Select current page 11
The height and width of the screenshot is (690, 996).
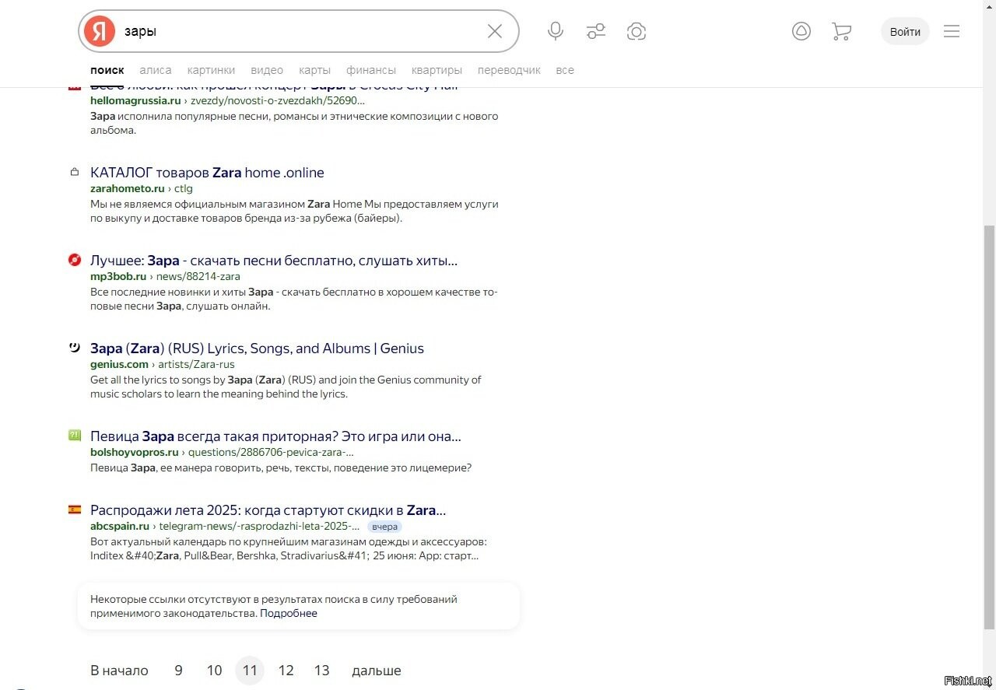250,671
